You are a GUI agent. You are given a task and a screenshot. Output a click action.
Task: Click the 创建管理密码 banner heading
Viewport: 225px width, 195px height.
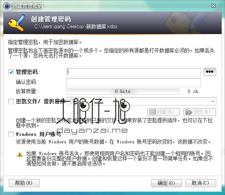point(51,19)
